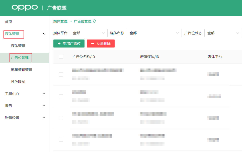Open 首页 from the sidebar
Screen dimensions: 242x152
(x=8, y=21)
